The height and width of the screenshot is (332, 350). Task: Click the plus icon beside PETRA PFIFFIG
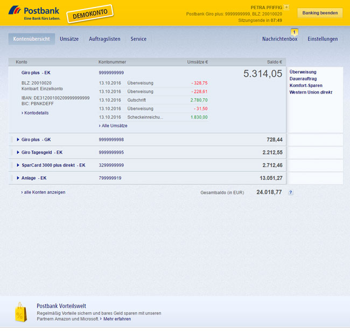click(286, 7)
